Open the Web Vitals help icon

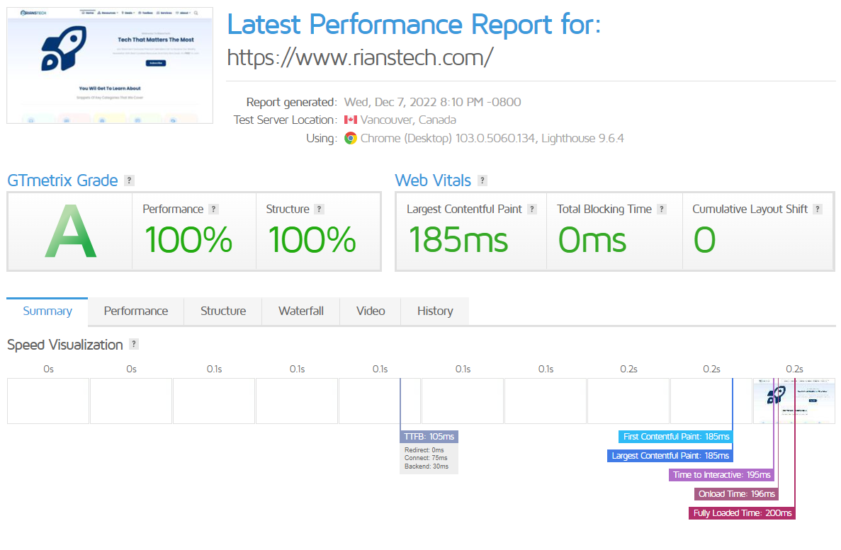tap(482, 181)
